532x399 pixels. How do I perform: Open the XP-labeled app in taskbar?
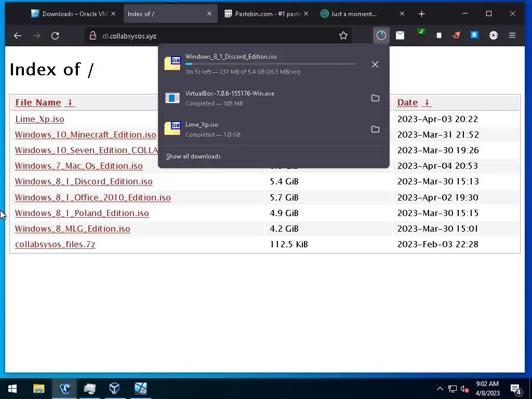pyautogui.click(x=140, y=389)
